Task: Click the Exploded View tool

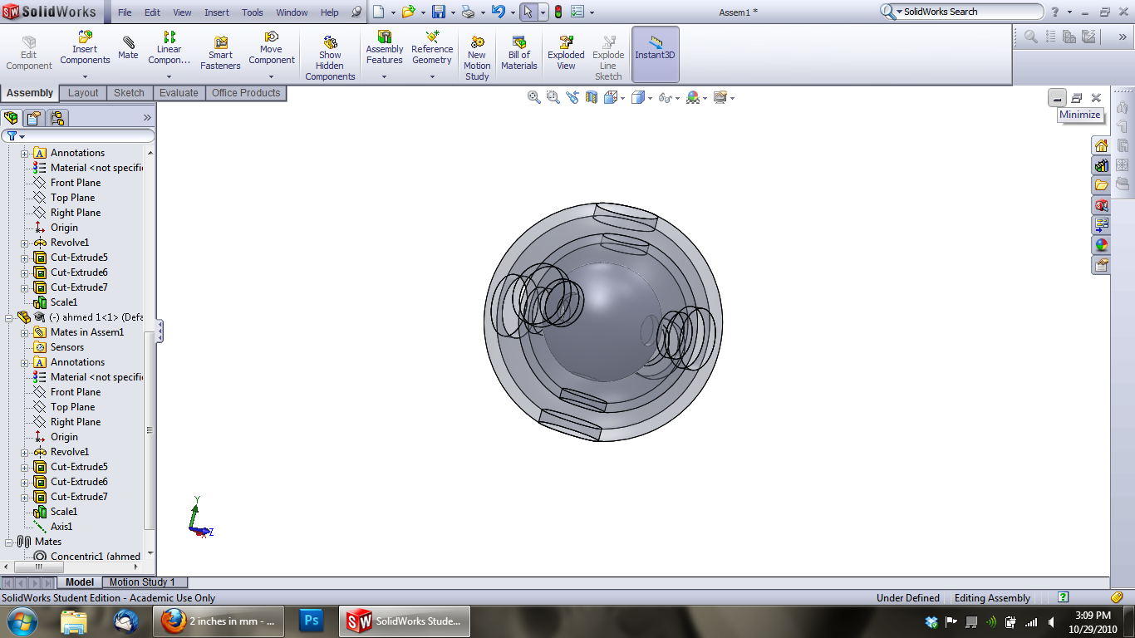Action: 566,53
